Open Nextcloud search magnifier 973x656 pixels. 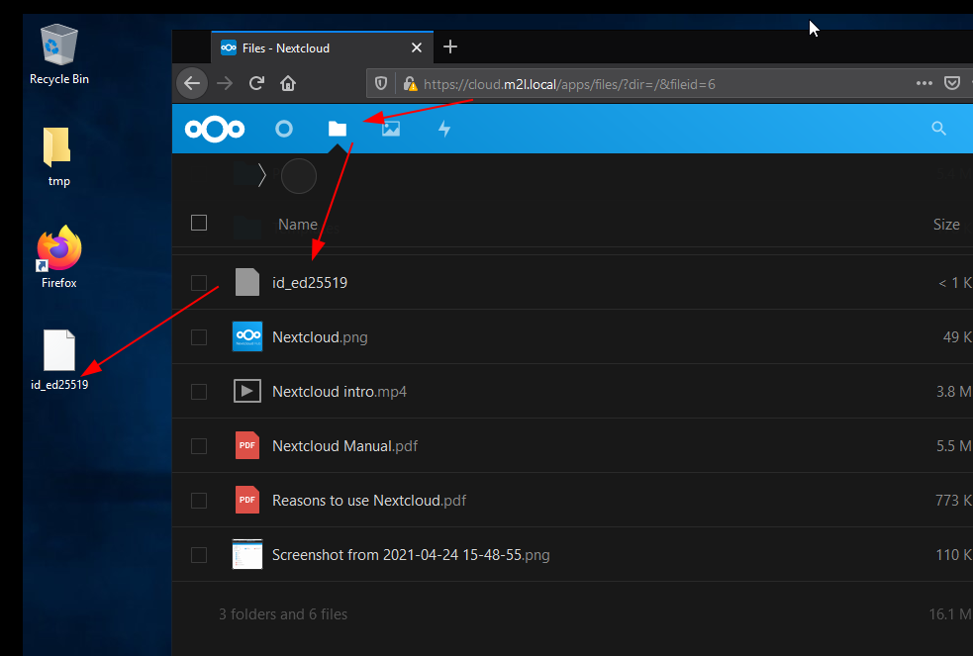939,129
